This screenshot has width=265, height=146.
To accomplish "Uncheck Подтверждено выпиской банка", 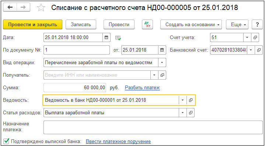I will [x=6, y=141].
